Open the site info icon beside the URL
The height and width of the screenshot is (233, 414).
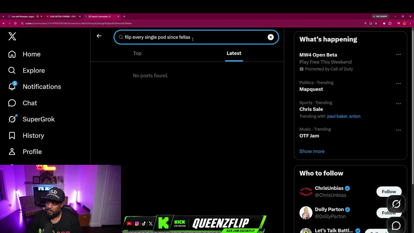(22, 23)
